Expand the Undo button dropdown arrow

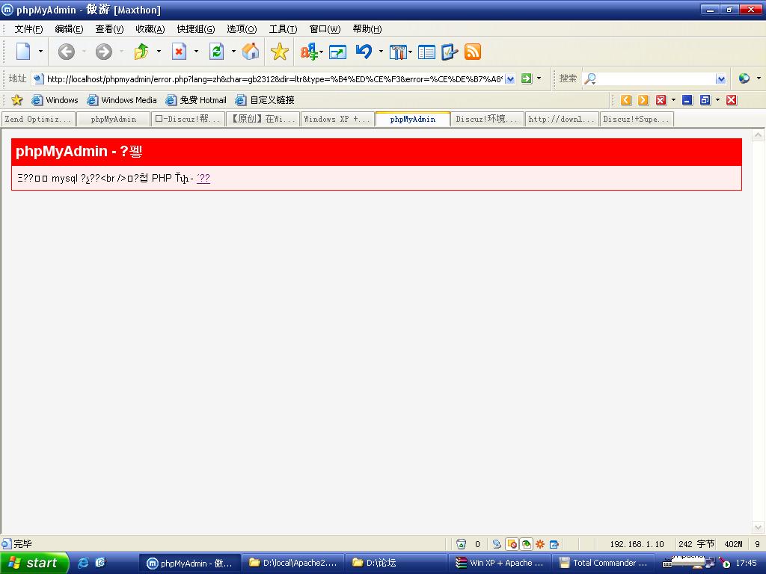click(381, 52)
